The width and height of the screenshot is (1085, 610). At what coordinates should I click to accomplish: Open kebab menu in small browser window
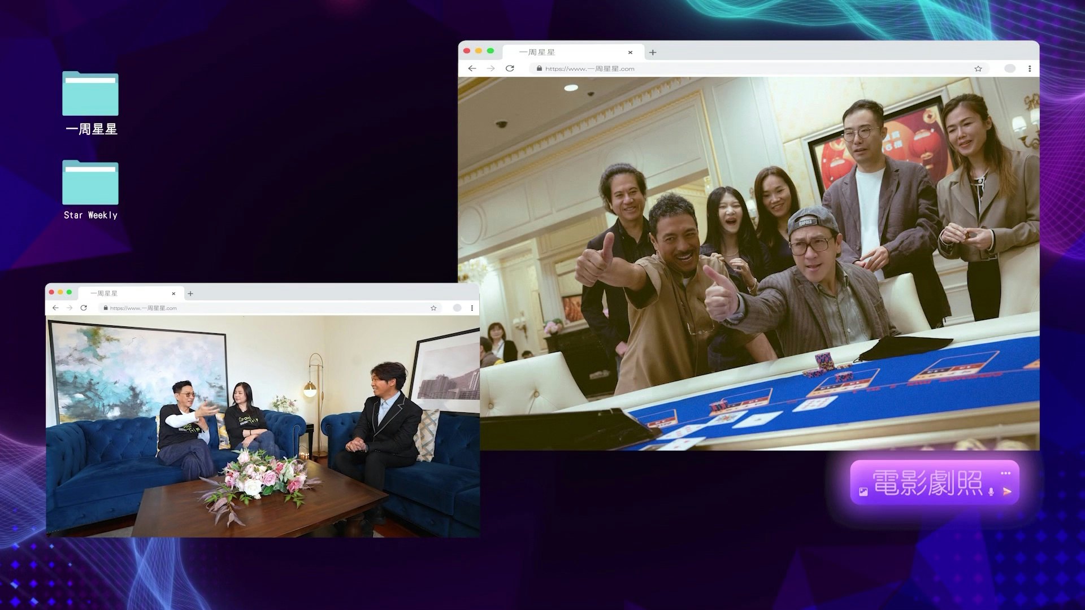pos(472,308)
